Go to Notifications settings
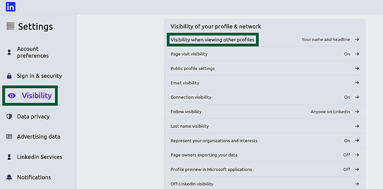Viewport: 383px width, 189px height. point(34,177)
